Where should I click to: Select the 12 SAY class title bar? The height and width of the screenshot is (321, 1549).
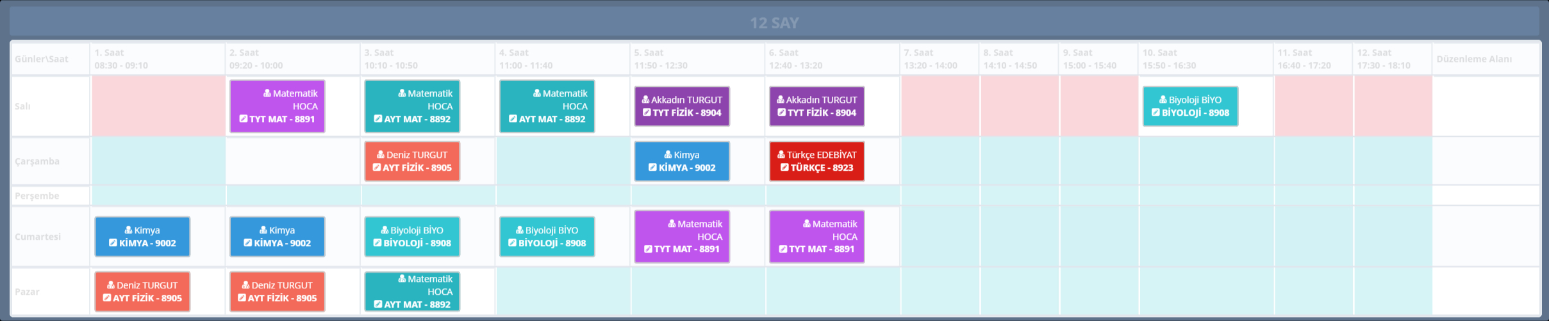(x=774, y=23)
